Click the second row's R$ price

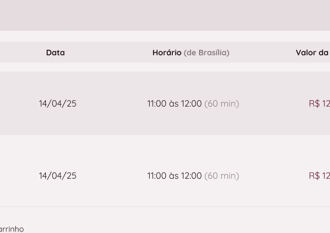click(319, 176)
